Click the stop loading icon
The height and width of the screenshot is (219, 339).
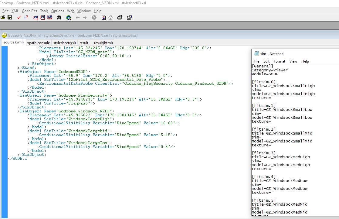tap(94, 18)
